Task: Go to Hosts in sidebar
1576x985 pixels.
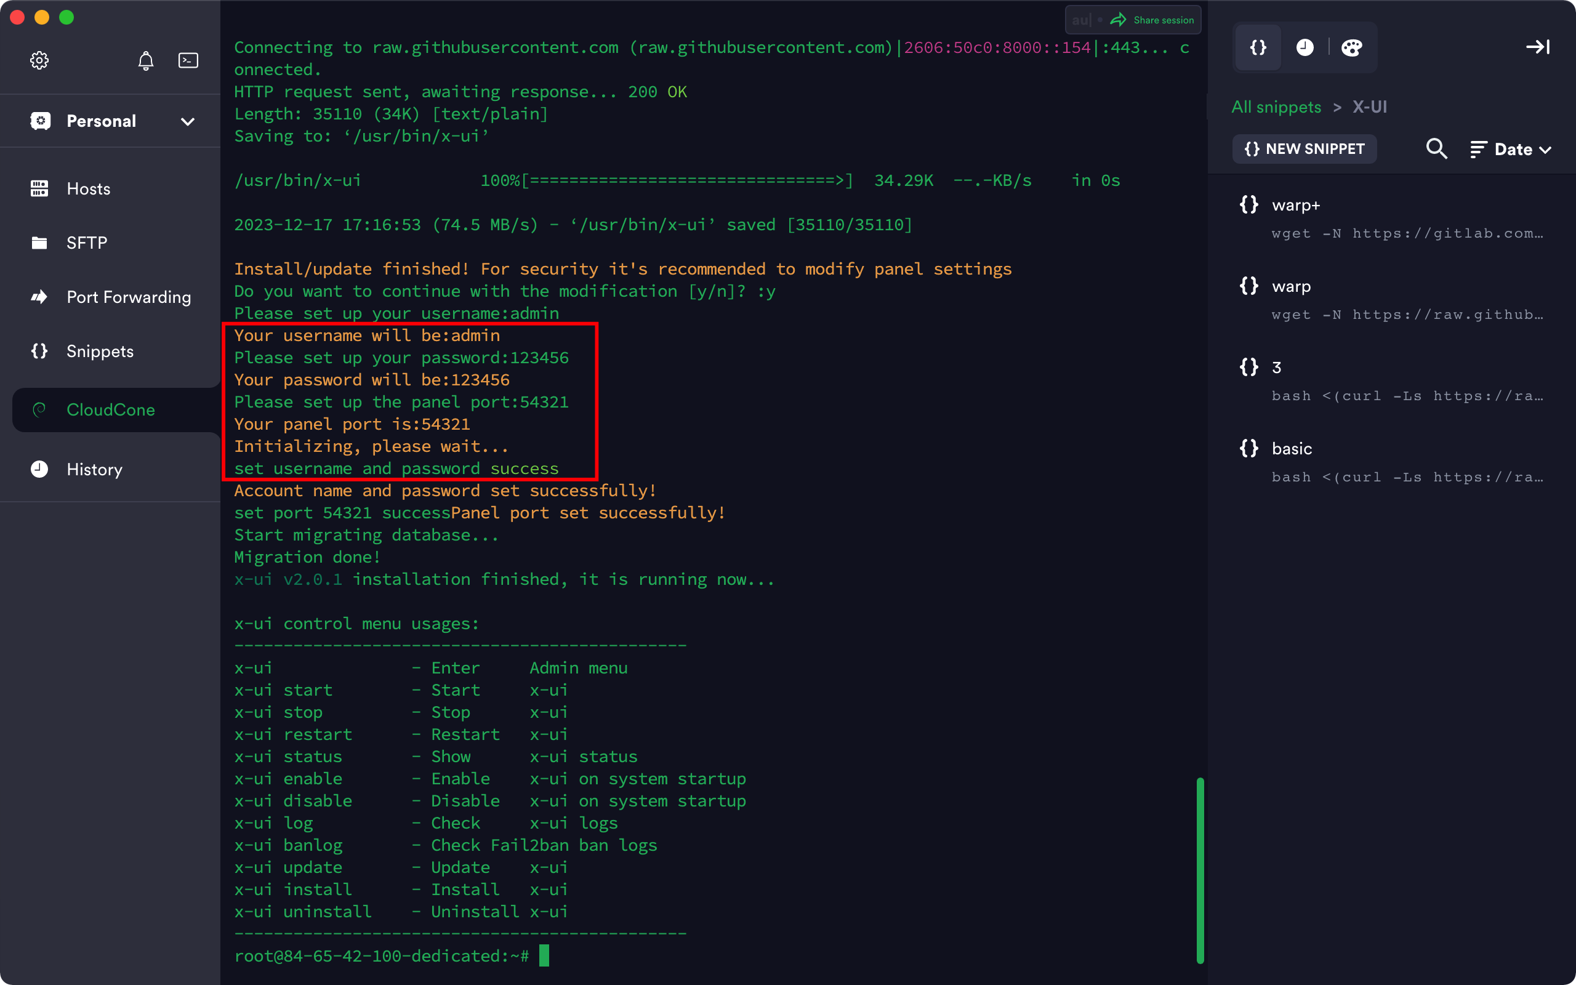Action: tap(89, 189)
